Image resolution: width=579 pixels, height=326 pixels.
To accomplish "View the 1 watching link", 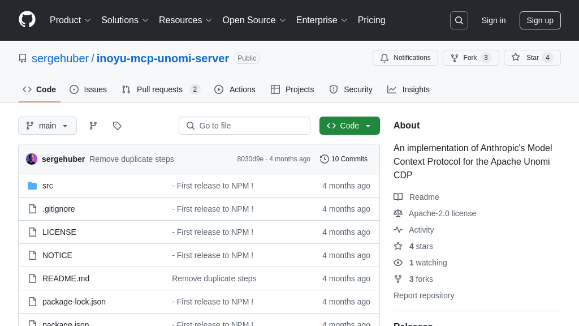I will [x=427, y=263].
